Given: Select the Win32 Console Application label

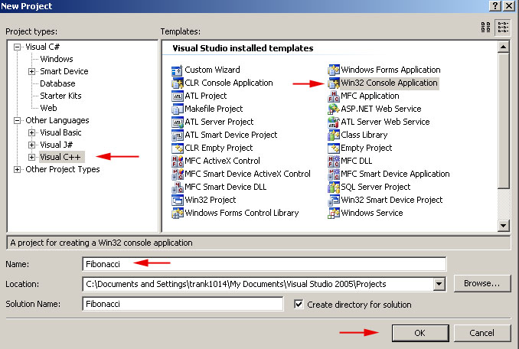Looking at the screenshot, I should 389,83.
